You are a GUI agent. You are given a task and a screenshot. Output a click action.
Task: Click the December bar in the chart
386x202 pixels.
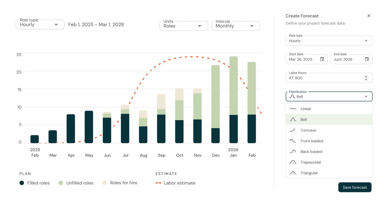(216, 104)
